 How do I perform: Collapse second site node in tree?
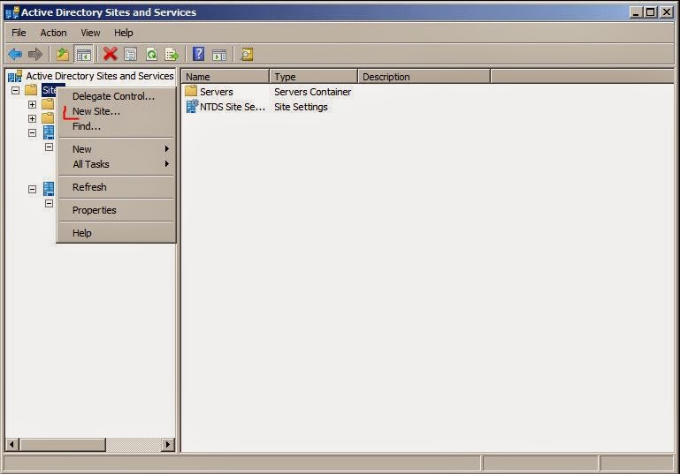coord(32,189)
